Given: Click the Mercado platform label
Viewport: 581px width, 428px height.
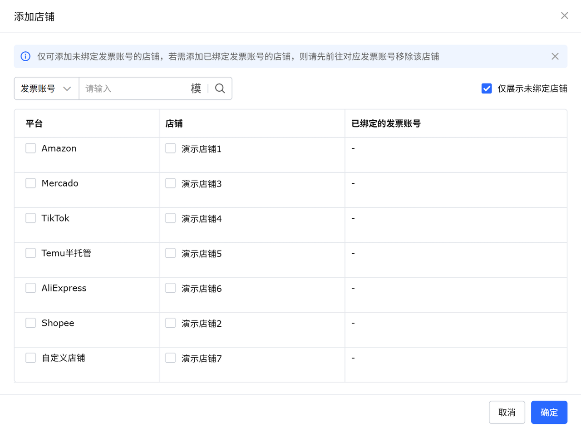Looking at the screenshot, I should 60,183.
